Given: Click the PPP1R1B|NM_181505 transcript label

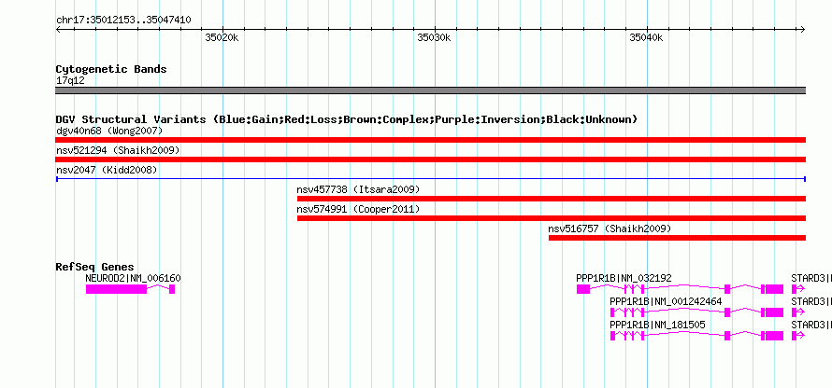Looking at the screenshot, I should tap(658, 325).
